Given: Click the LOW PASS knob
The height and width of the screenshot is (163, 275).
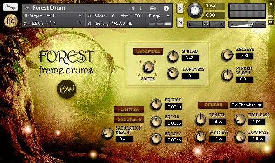Looking at the screenshot, I should click(x=240, y=137).
